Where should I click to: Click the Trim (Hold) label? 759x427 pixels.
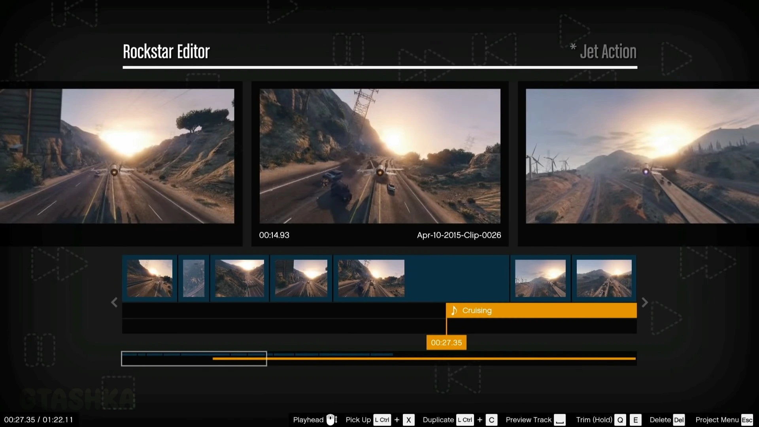594,420
